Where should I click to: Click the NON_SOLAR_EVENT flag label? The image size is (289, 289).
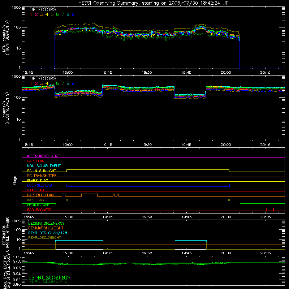click(x=44, y=166)
